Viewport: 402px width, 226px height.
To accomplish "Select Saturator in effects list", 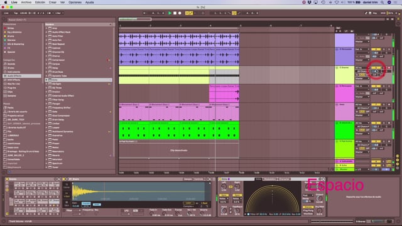I will point(57,159).
